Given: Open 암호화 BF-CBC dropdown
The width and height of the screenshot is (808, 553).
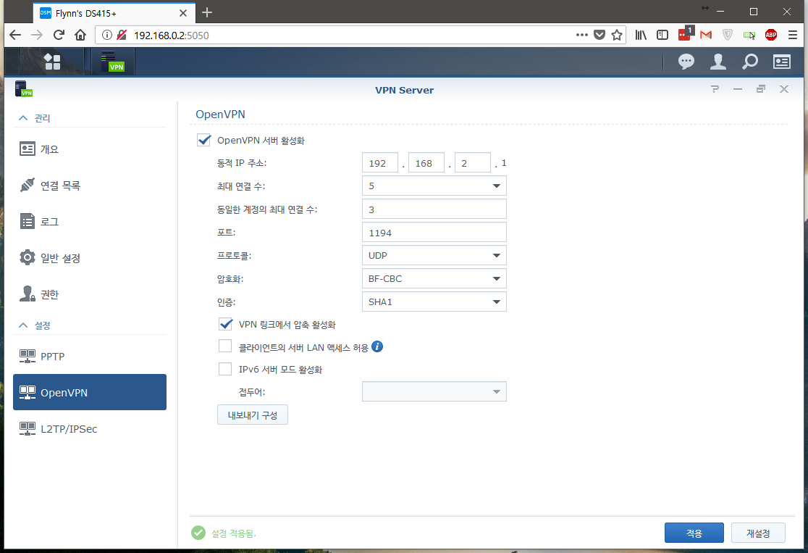Looking at the screenshot, I should pyautogui.click(x=434, y=278).
